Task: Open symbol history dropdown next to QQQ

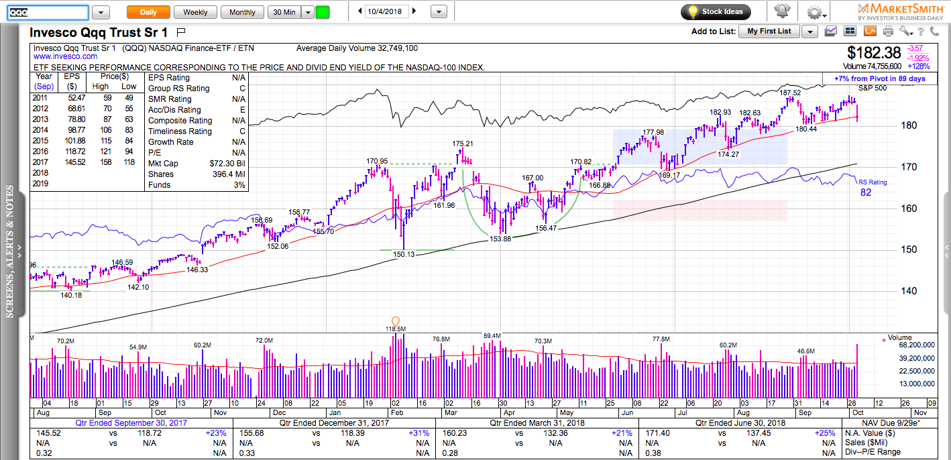Action: click(x=101, y=12)
